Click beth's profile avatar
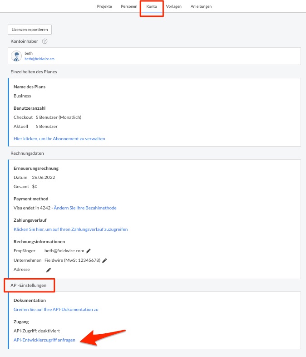306x357 pixels. coord(16,56)
